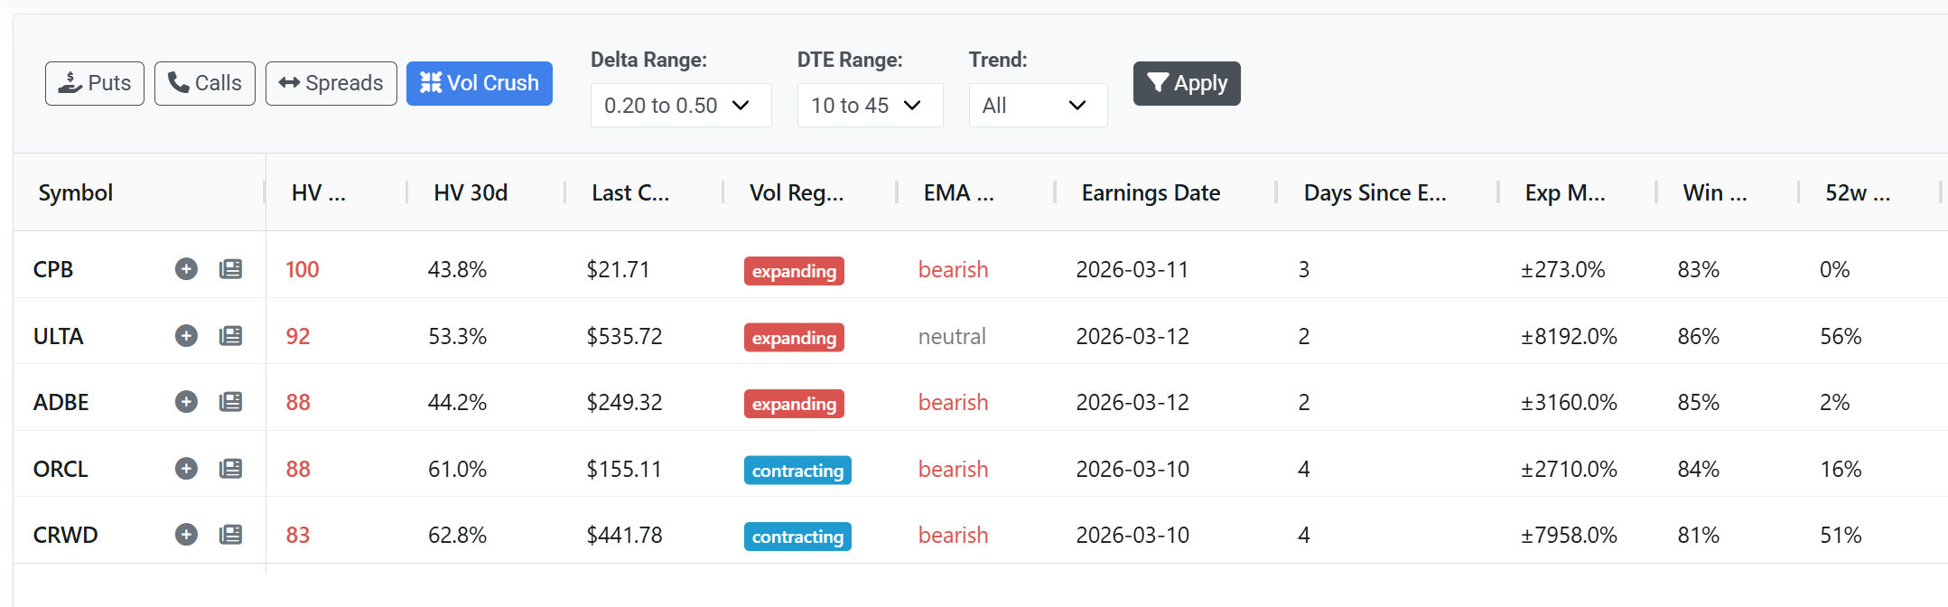Click the expanding badge in ADBE row
The image size is (1948, 607).
click(794, 404)
